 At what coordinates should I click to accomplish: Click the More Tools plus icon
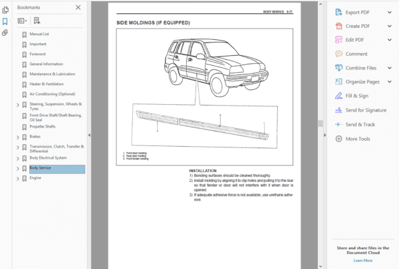338,139
